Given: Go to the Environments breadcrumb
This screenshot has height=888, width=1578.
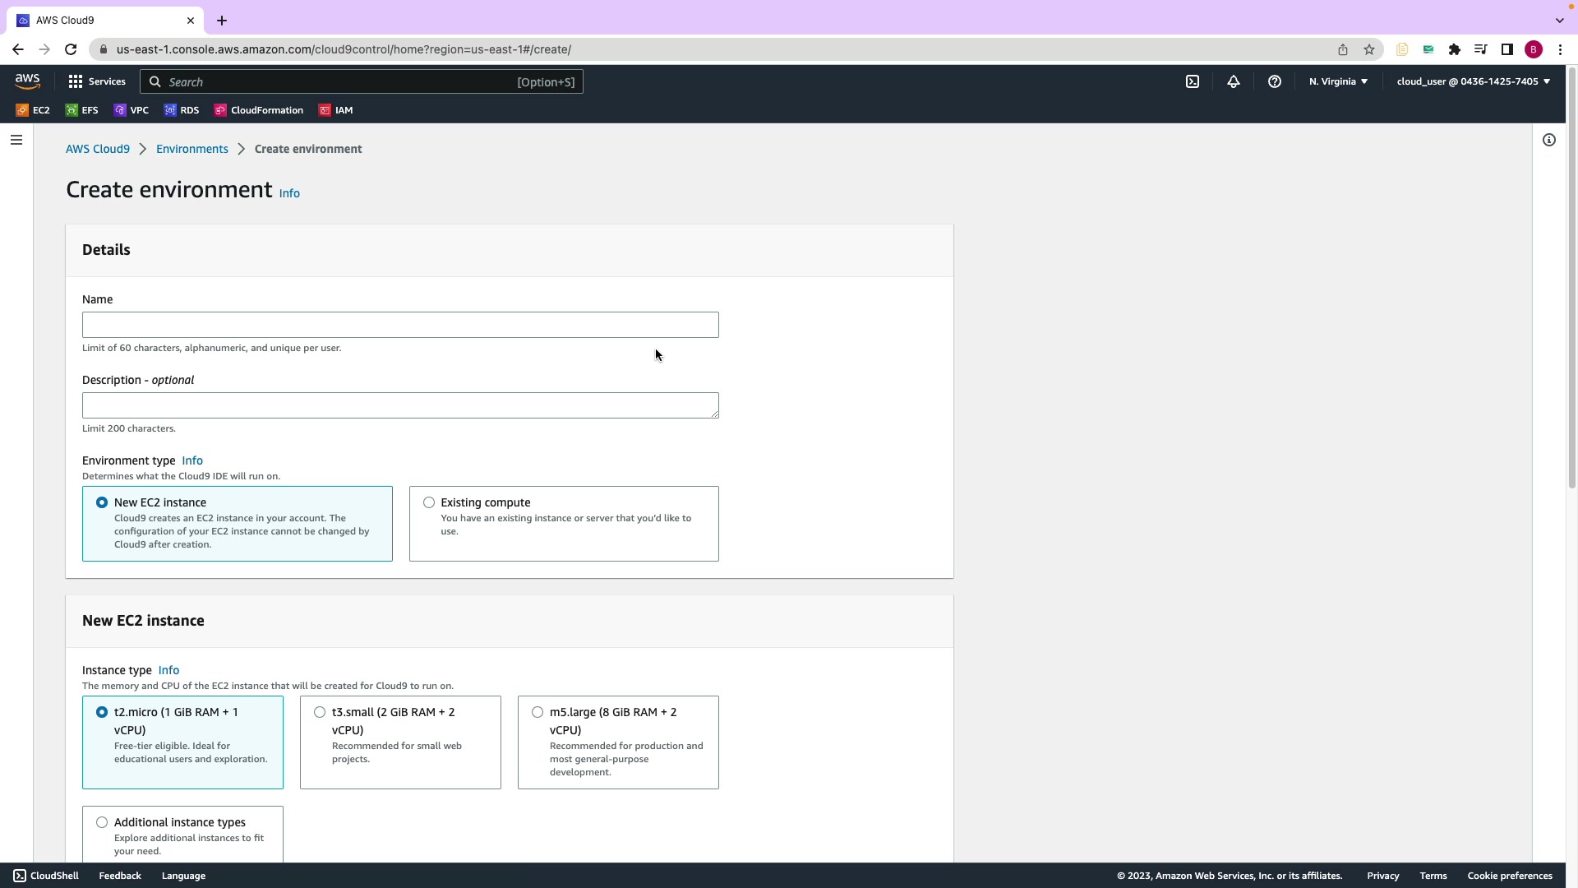Looking at the screenshot, I should [191, 149].
